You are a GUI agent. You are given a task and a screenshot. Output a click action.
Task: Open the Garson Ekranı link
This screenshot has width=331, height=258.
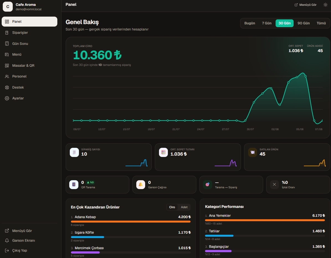click(x=30, y=241)
